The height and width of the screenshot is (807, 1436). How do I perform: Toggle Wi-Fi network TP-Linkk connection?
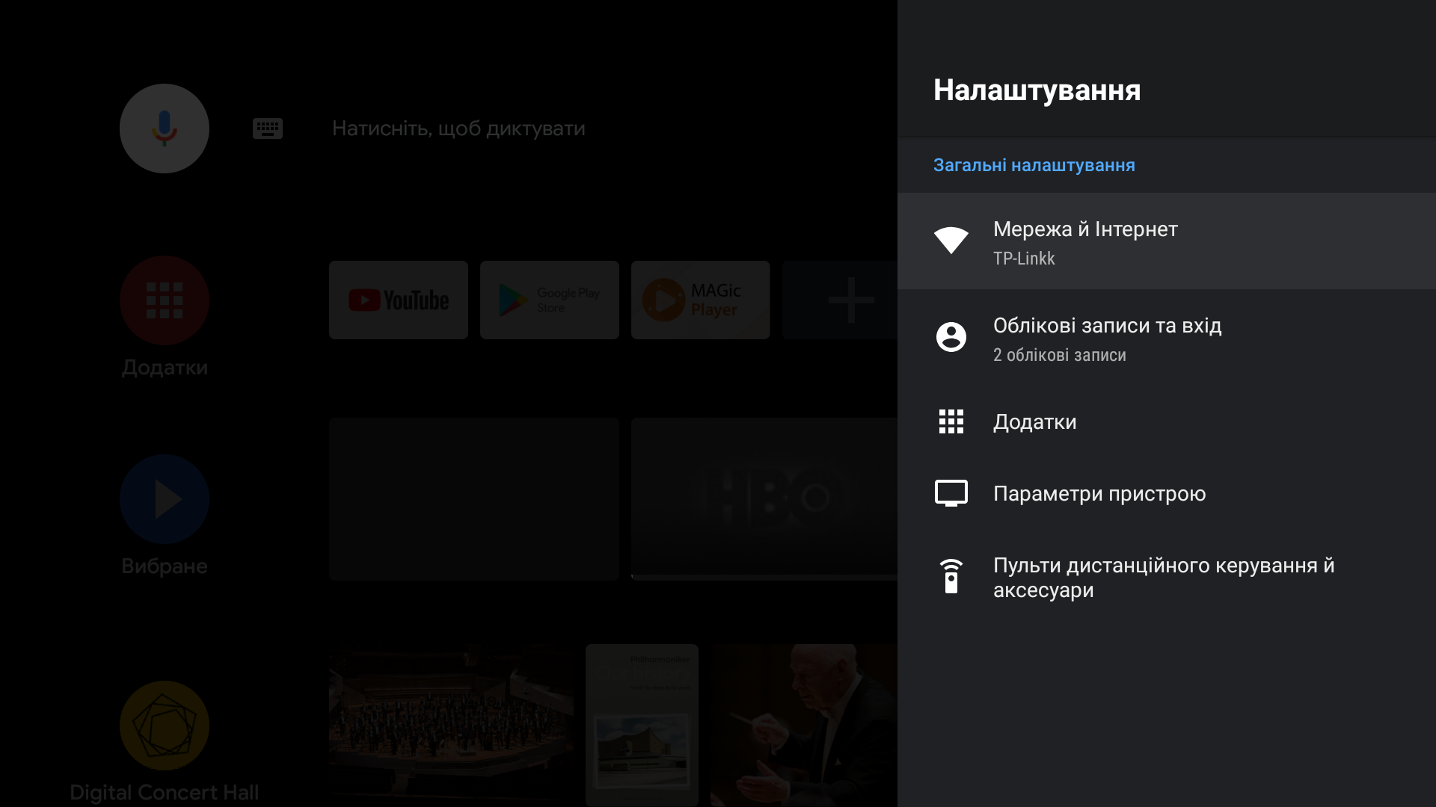click(x=1167, y=241)
